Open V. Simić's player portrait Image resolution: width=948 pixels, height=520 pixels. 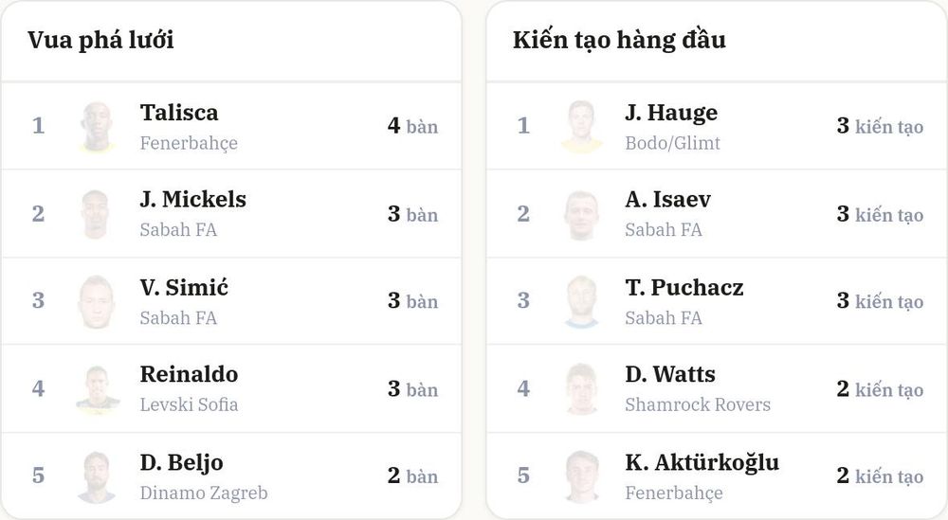pyautogui.click(x=97, y=301)
